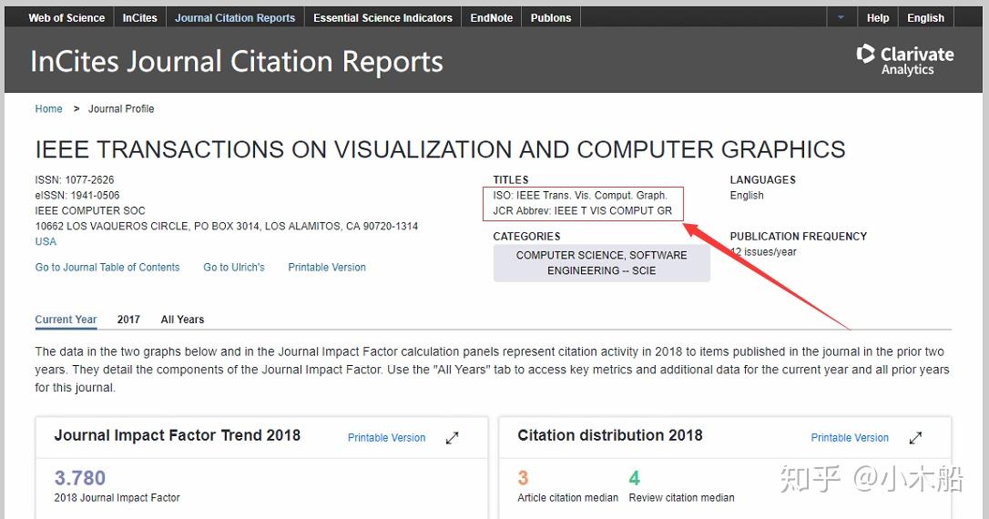This screenshot has height=519, width=989.
Task: Click the Article citation median label
Action: 567,497
